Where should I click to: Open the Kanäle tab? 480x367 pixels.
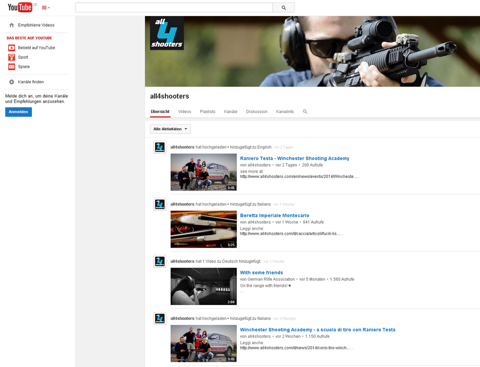pos(231,112)
